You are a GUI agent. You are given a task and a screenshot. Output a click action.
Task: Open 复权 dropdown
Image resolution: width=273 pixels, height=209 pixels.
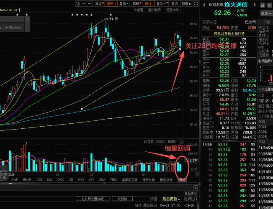pos(111,4)
